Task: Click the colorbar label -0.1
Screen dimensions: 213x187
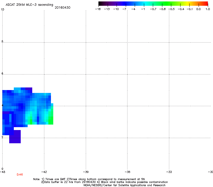Action: [190, 9]
